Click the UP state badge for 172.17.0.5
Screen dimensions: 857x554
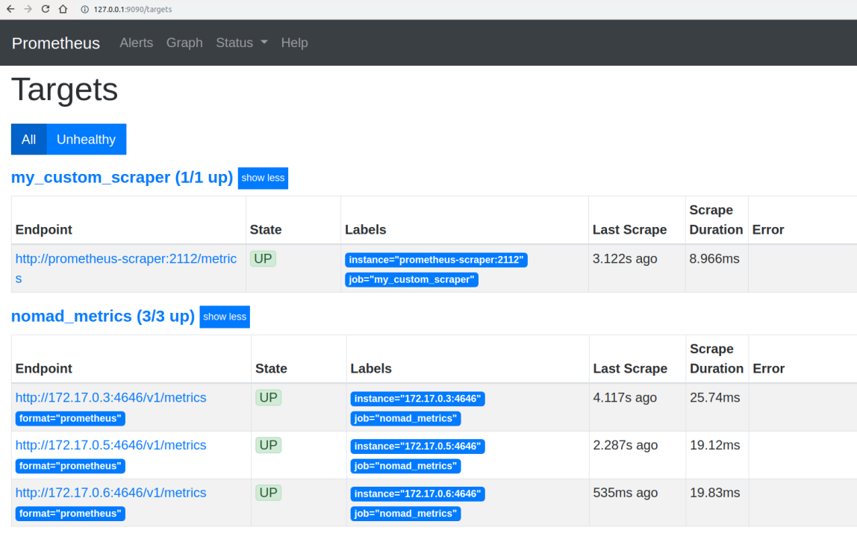[x=268, y=445]
